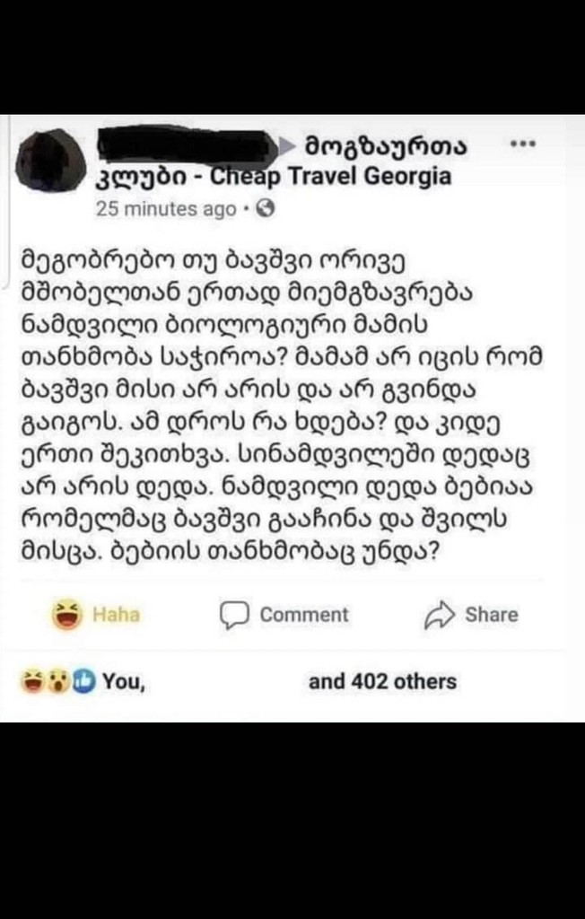Viewport: 585px width, 919px height.
Task: Open the Cheap Travel Georgia group link
Action: [x=330, y=176]
